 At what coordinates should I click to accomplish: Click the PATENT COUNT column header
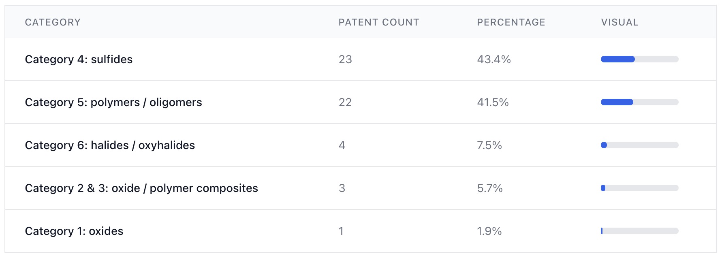378,22
